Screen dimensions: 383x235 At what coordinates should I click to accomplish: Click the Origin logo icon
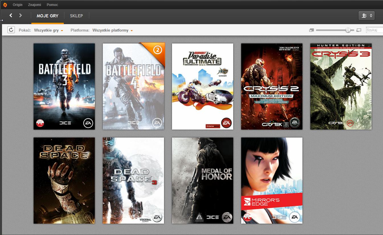pyautogui.click(x=5, y=5)
